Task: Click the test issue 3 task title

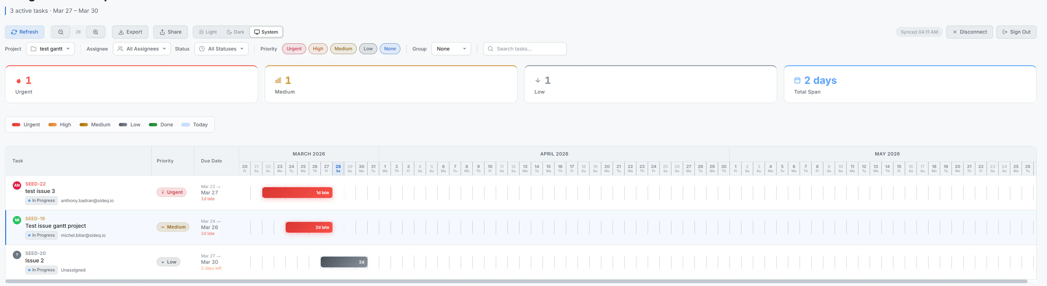Action: [40, 191]
